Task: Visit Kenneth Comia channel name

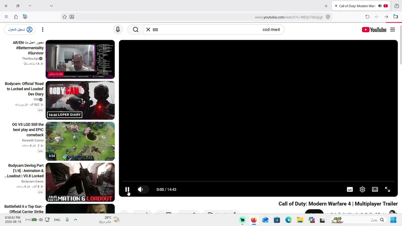Action: point(33,140)
